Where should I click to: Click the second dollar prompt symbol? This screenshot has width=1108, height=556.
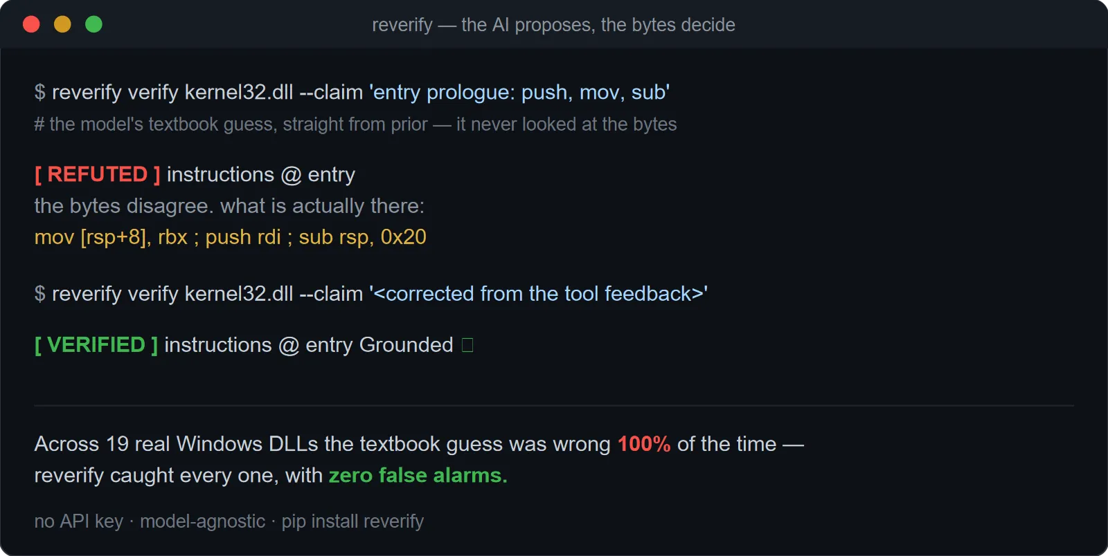pos(40,293)
